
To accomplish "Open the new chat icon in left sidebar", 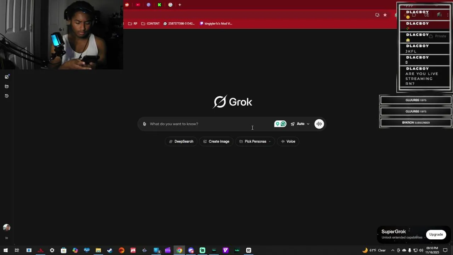I will pyautogui.click(x=6, y=77).
